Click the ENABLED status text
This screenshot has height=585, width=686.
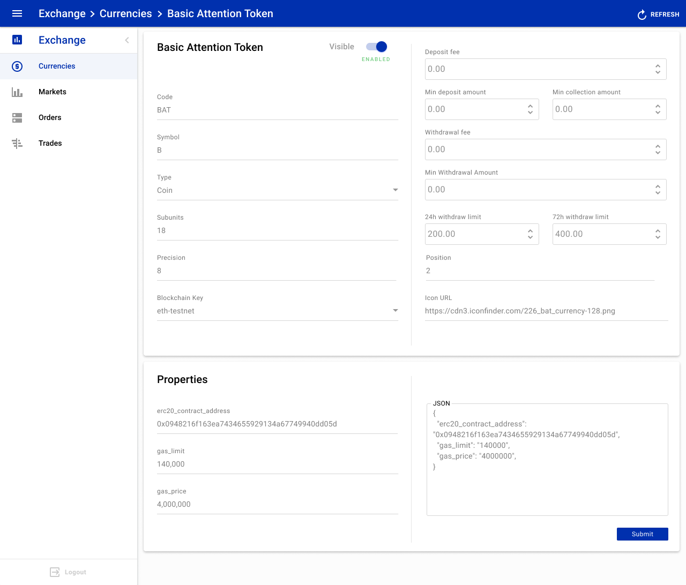[376, 59]
